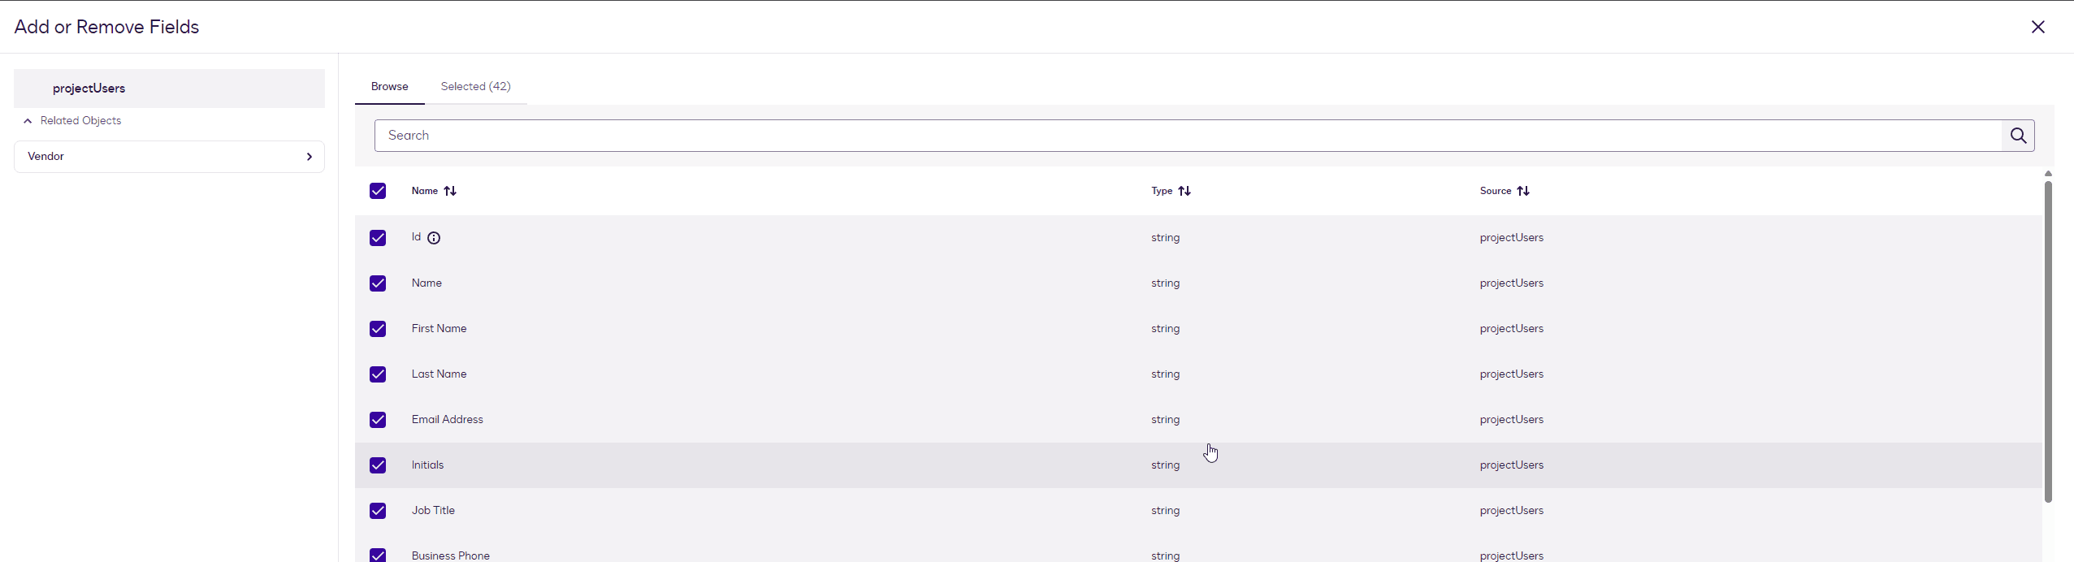Image resolution: width=2074 pixels, height=562 pixels.
Task: Click the Initials row name
Action: point(427,465)
